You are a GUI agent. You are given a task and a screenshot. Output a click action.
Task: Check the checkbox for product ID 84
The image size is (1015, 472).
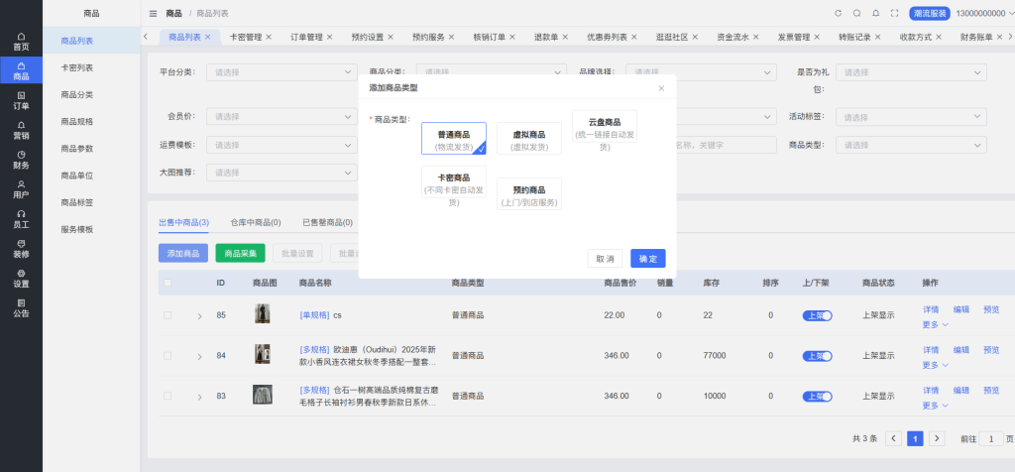[168, 355]
